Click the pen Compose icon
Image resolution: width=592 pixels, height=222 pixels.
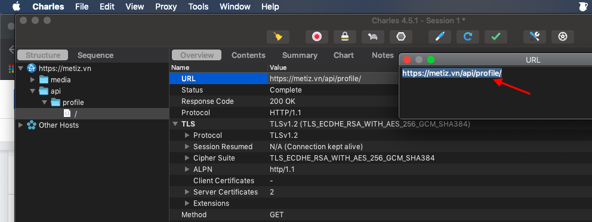[439, 36]
